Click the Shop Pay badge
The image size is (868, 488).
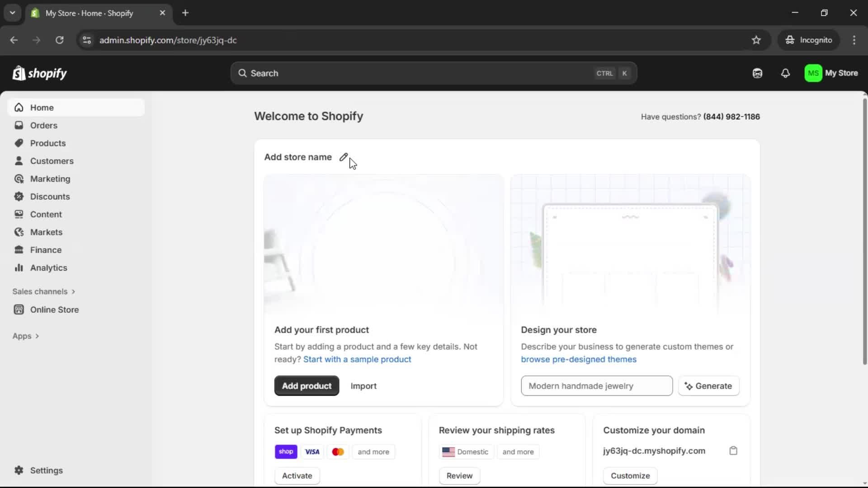tap(286, 452)
